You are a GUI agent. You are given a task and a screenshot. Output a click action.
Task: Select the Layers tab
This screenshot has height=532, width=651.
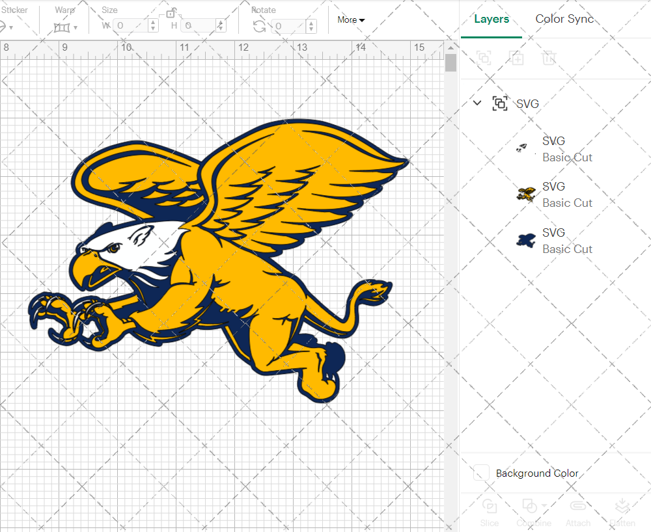click(492, 19)
